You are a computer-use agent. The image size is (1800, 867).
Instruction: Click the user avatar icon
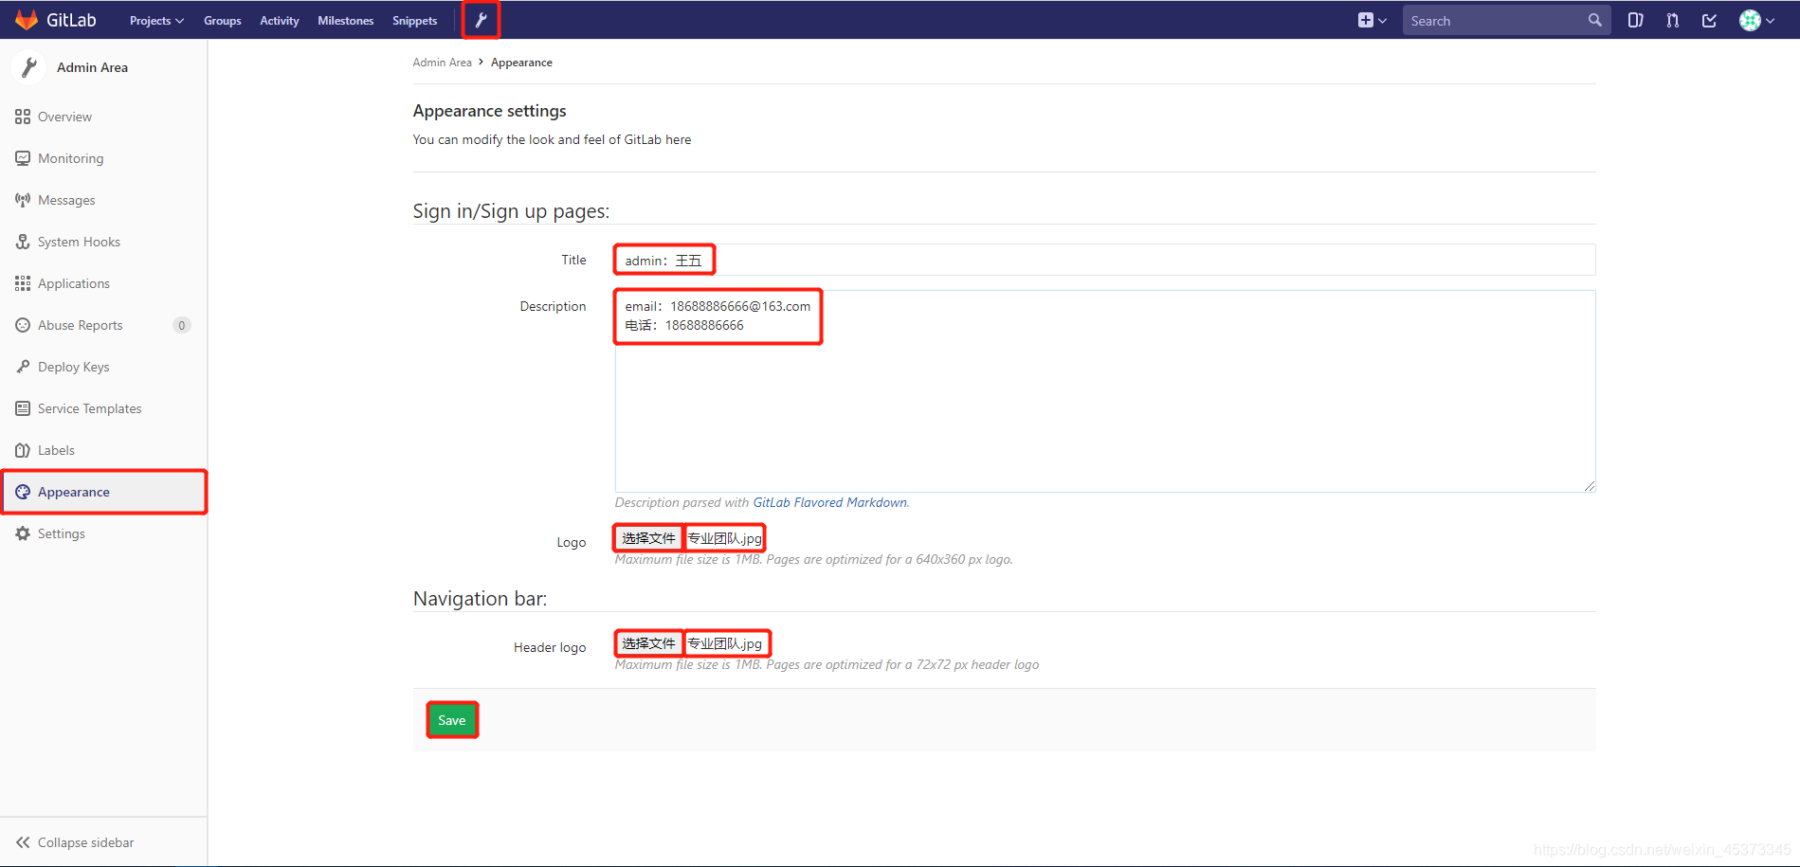pos(1750,20)
